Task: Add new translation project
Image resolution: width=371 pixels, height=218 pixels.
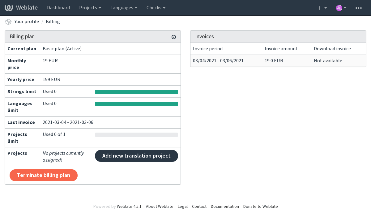Action: pyautogui.click(x=136, y=156)
